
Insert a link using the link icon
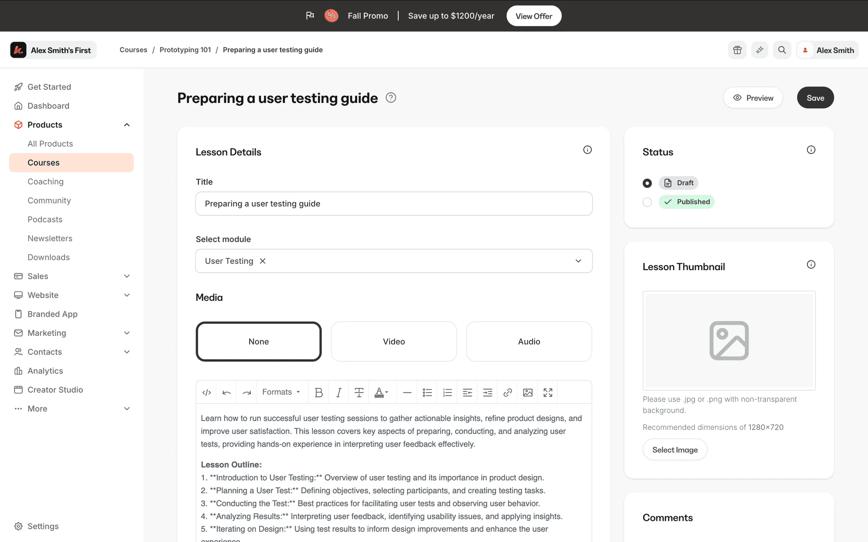tap(508, 392)
